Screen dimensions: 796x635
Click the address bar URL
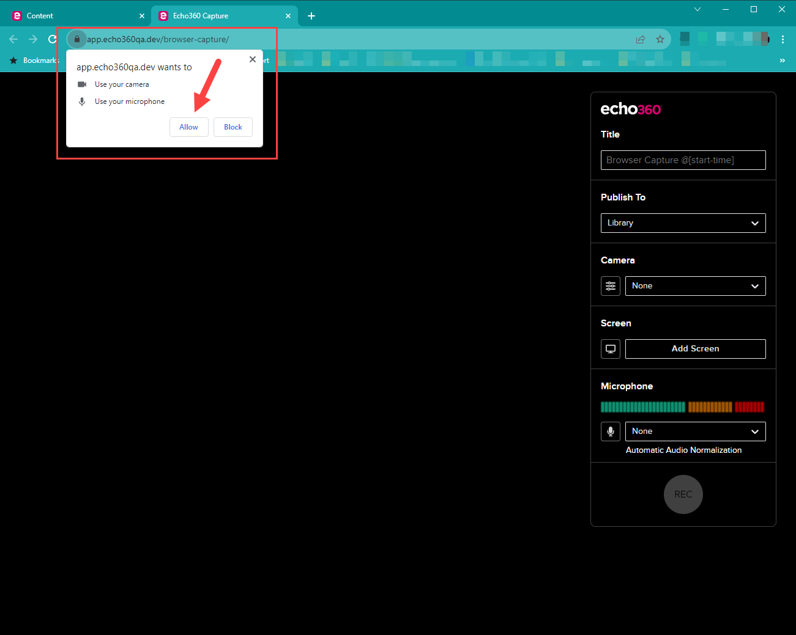[158, 39]
